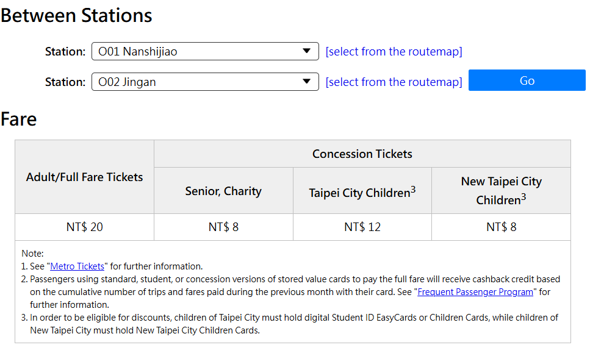This screenshot has width=590, height=356.
Task: Select the Taipei City Children column header
Action: click(362, 193)
